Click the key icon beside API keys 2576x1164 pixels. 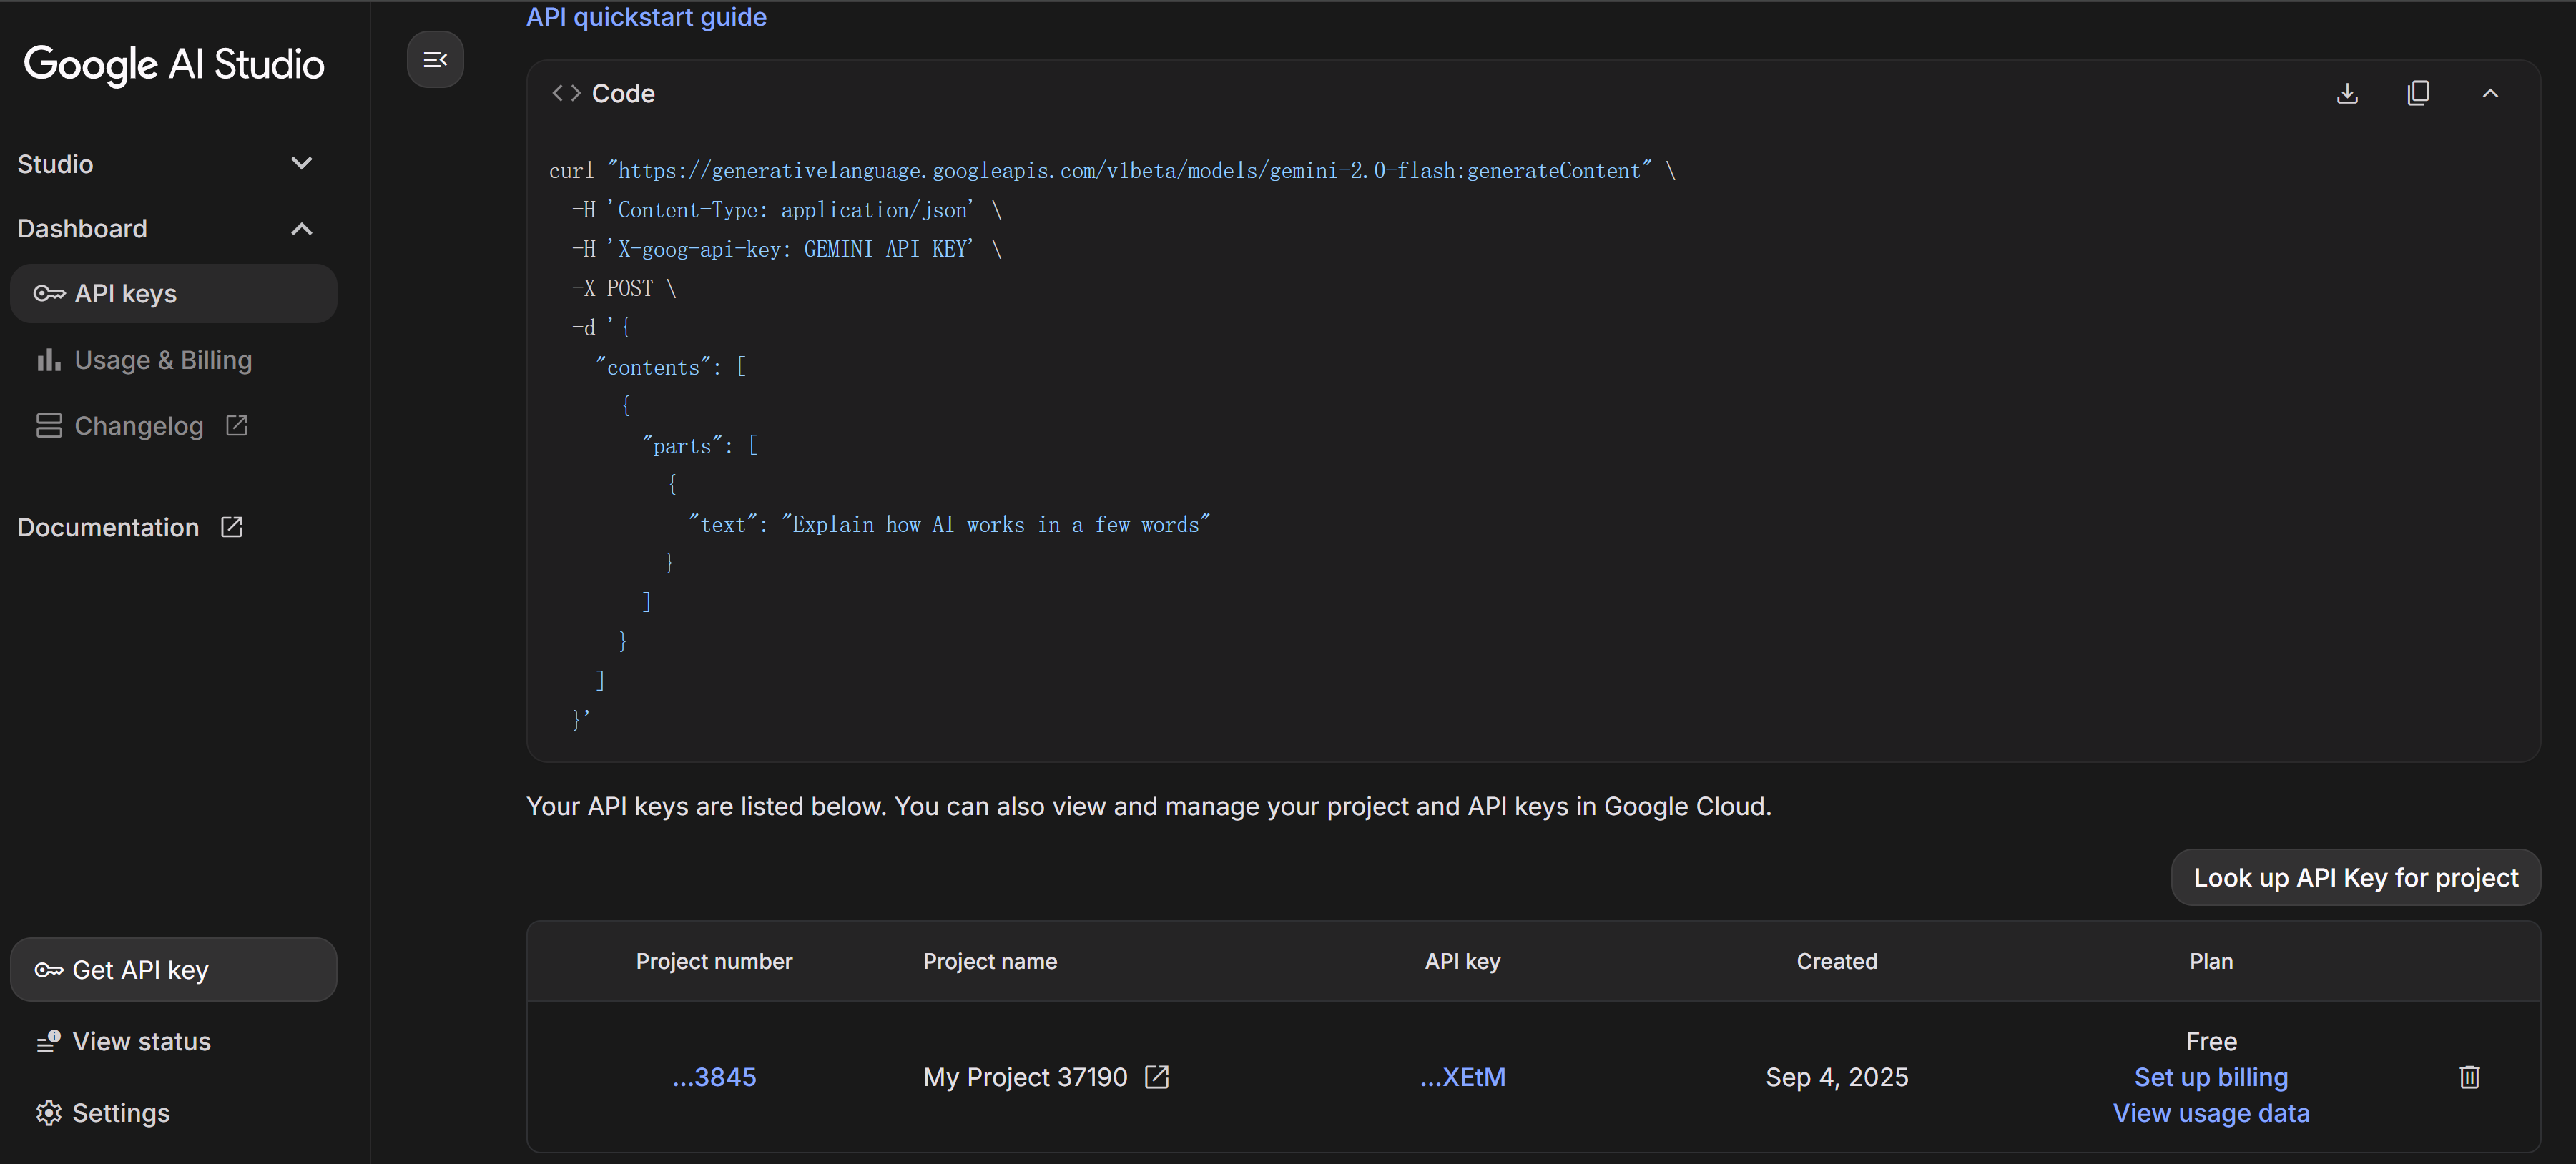[x=49, y=293]
